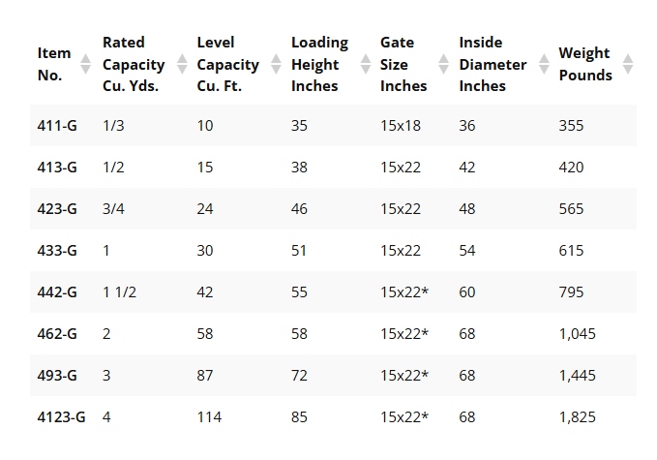Click Gate Size sort arrows
Image resolution: width=657 pixels, height=460 pixels.
[x=443, y=64]
